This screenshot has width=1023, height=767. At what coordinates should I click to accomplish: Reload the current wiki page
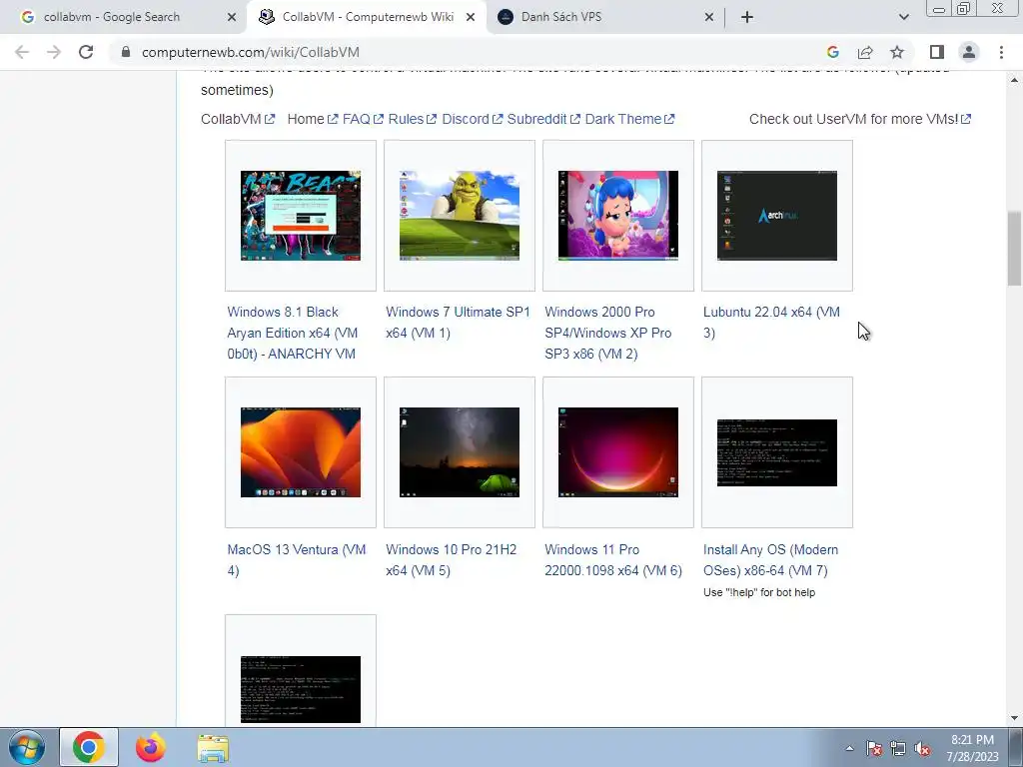click(x=86, y=52)
